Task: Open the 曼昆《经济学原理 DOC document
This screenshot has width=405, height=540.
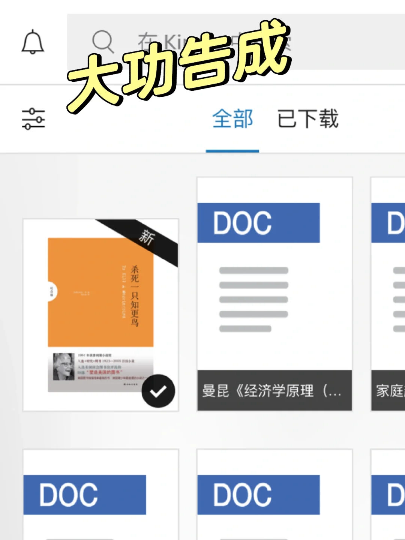Action: pos(274,294)
